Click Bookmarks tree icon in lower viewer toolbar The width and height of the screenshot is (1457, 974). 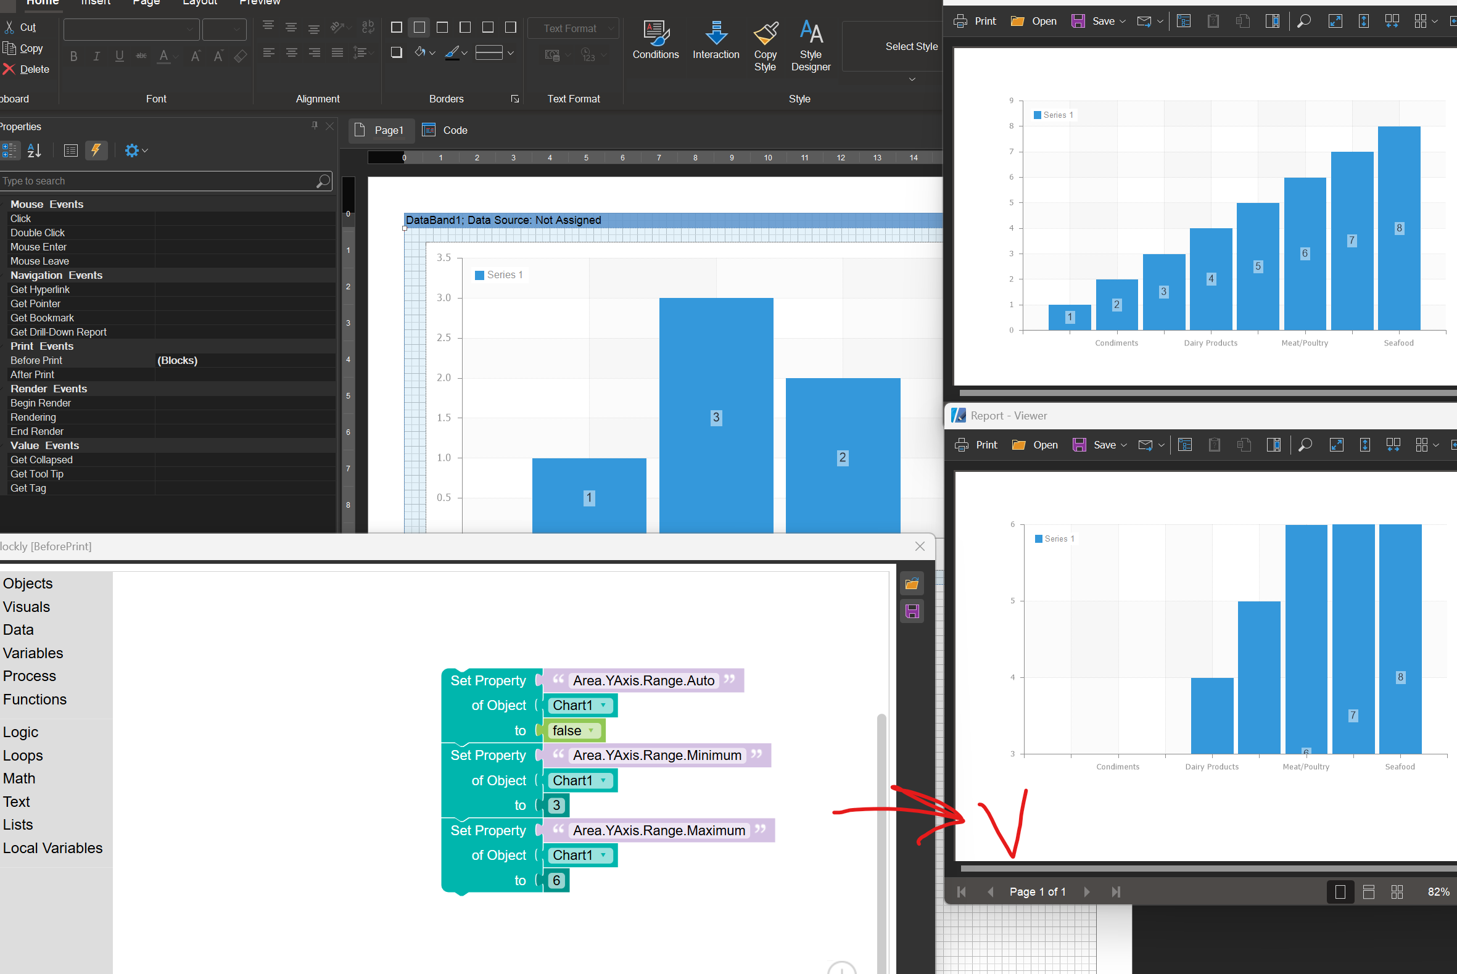(x=1184, y=445)
